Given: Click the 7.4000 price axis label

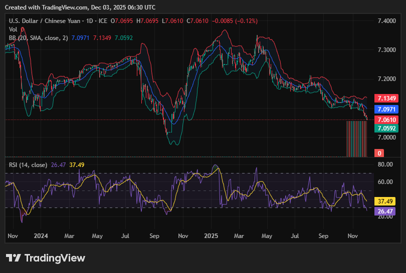Looking at the screenshot, I should click(x=386, y=21).
